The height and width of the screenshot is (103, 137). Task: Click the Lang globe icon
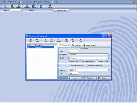tap(41, 6)
